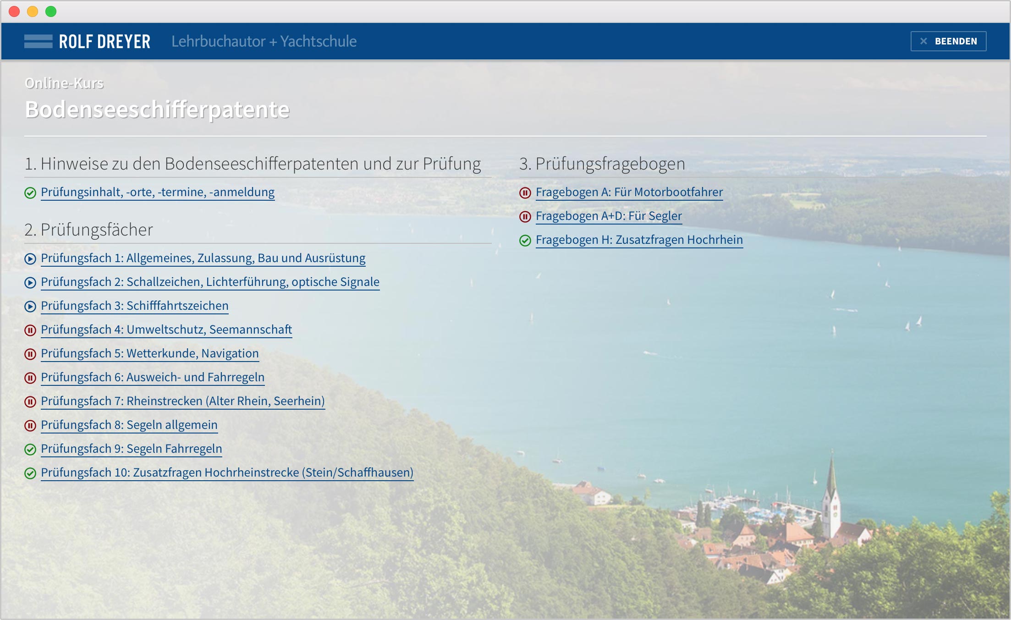Click the red pause icon beside Fragebogen A+D
The height and width of the screenshot is (620, 1011).
click(x=525, y=217)
